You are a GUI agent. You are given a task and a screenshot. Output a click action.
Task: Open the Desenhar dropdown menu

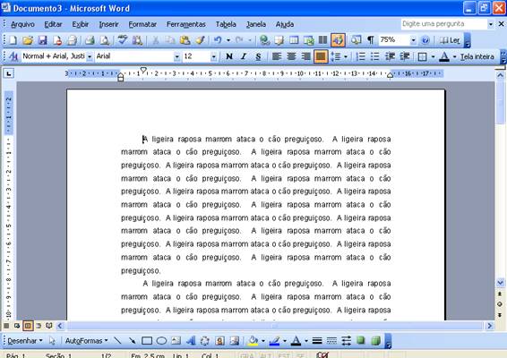(25, 341)
